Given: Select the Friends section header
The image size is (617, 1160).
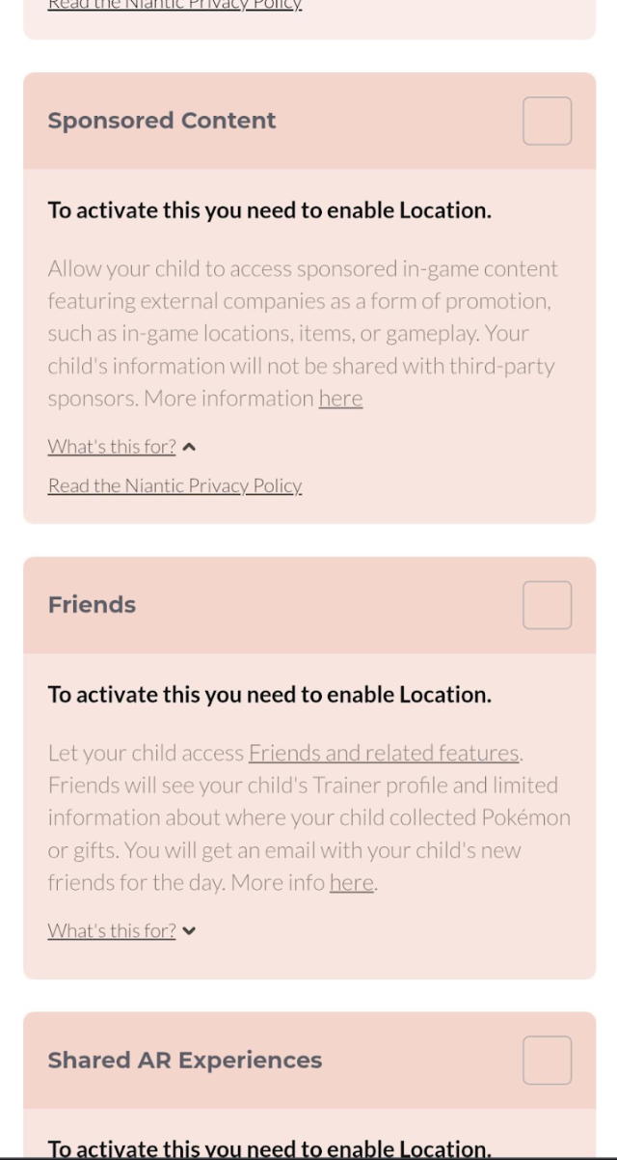Looking at the screenshot, I should tap(92, 605).
